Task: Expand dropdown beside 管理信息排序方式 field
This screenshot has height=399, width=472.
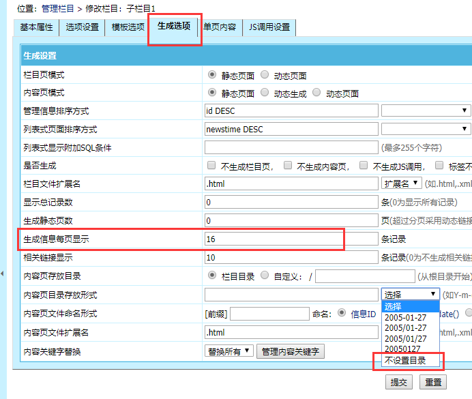Action: click(x=426, y=110)
